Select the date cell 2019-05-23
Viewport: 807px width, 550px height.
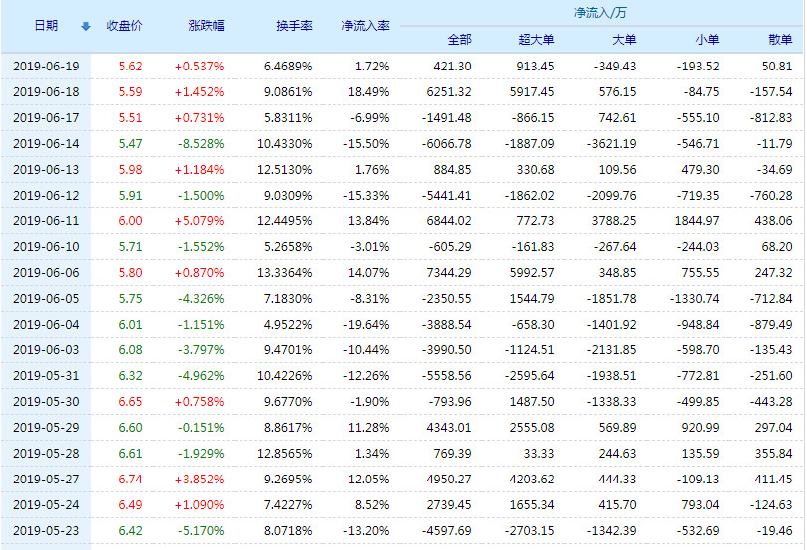pyautogui.click(x=46, y=530)
